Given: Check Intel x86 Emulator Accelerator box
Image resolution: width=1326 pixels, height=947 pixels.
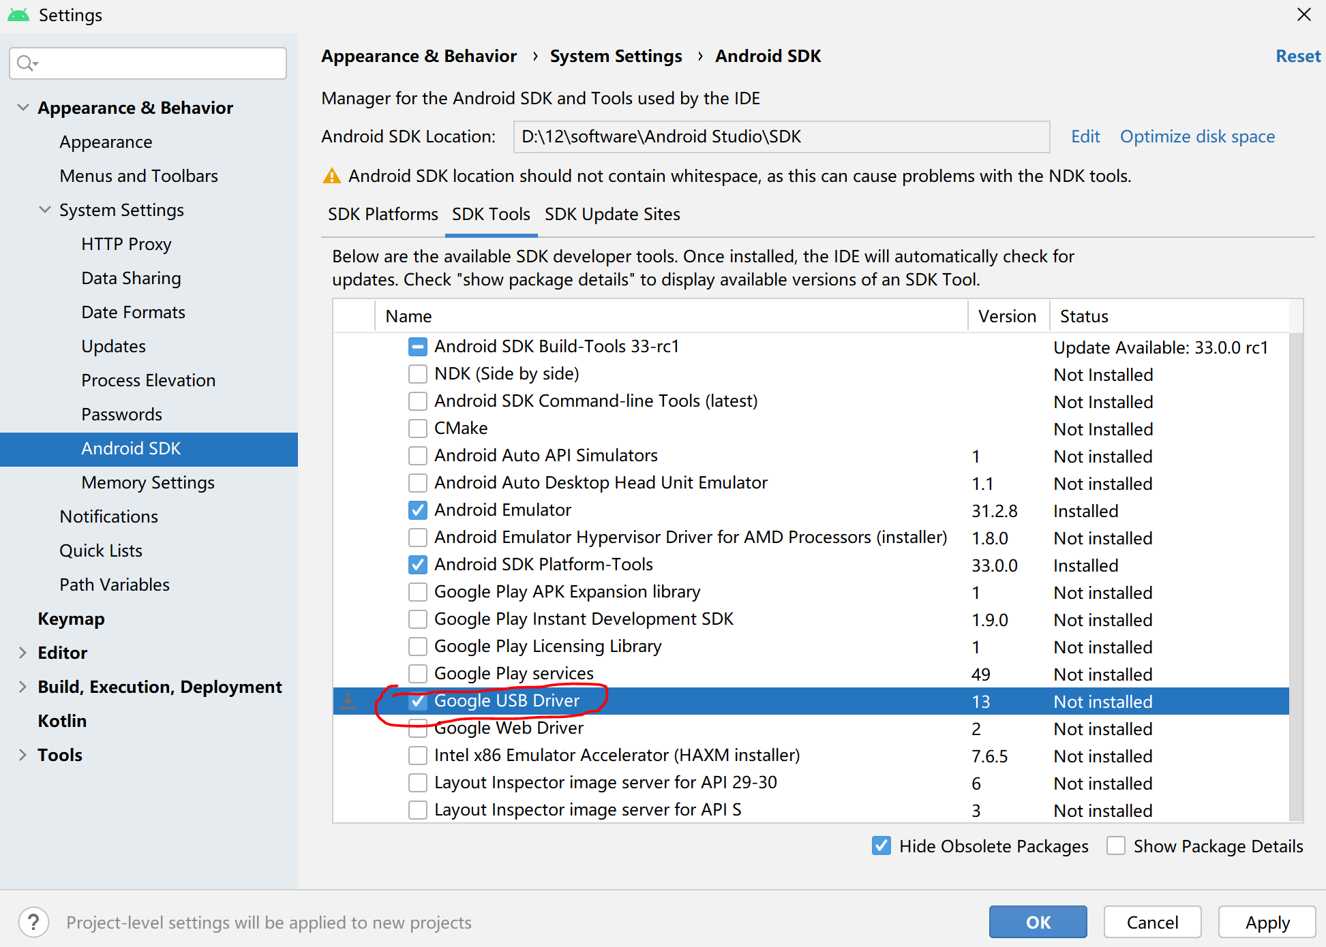Looking at the screenshot, I should (x=417, y=756).
